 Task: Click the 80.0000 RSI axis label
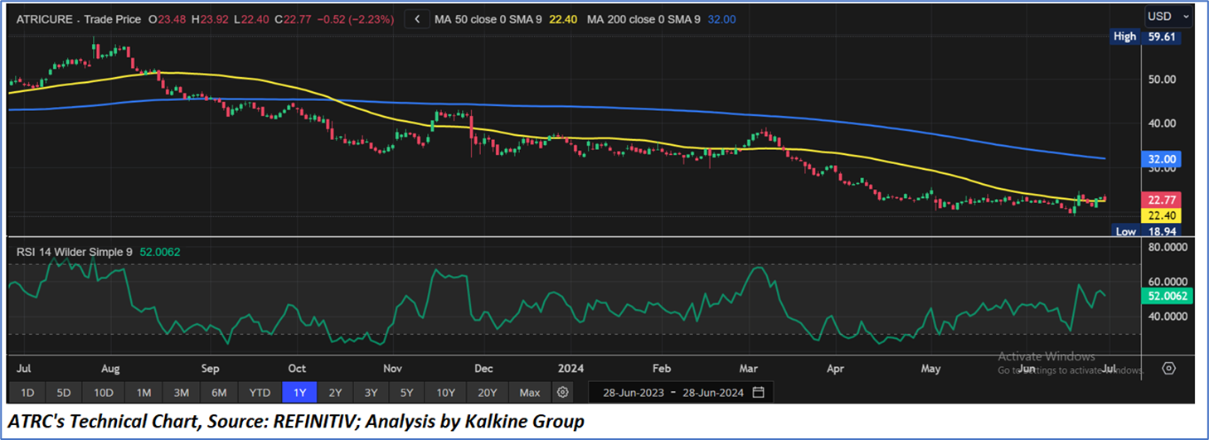point(1169,247)
